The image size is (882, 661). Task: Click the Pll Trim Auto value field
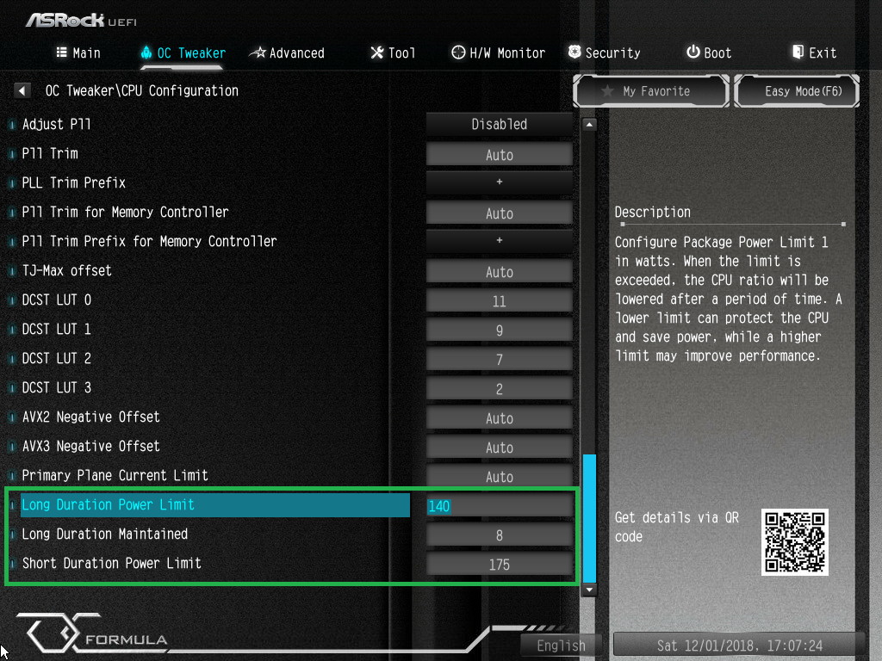point(500,155)
